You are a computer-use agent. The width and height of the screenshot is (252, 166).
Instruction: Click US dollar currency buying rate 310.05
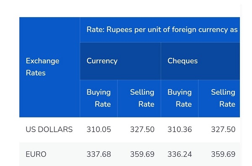click(x=99, y=130)
